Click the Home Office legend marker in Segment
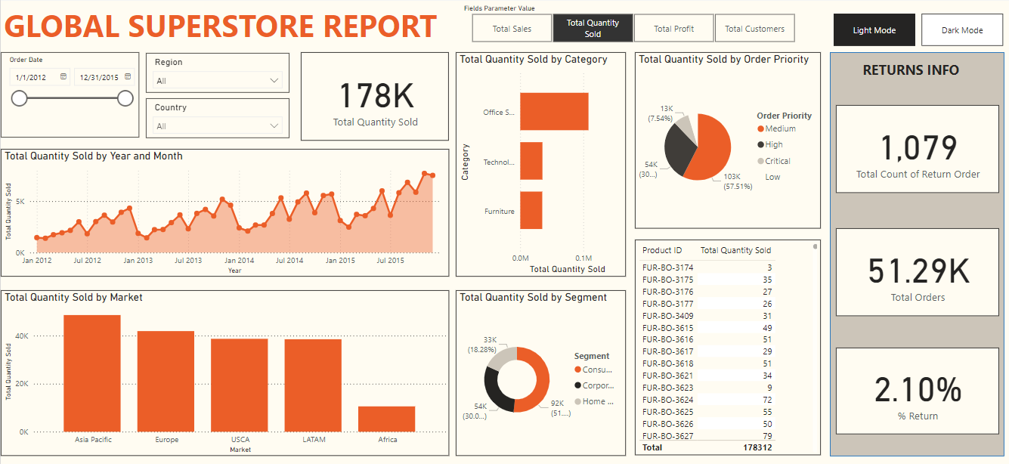Image resolution: width=1009 pixels, height=464 pixels. pyautogui.click(x=578, y=401)
